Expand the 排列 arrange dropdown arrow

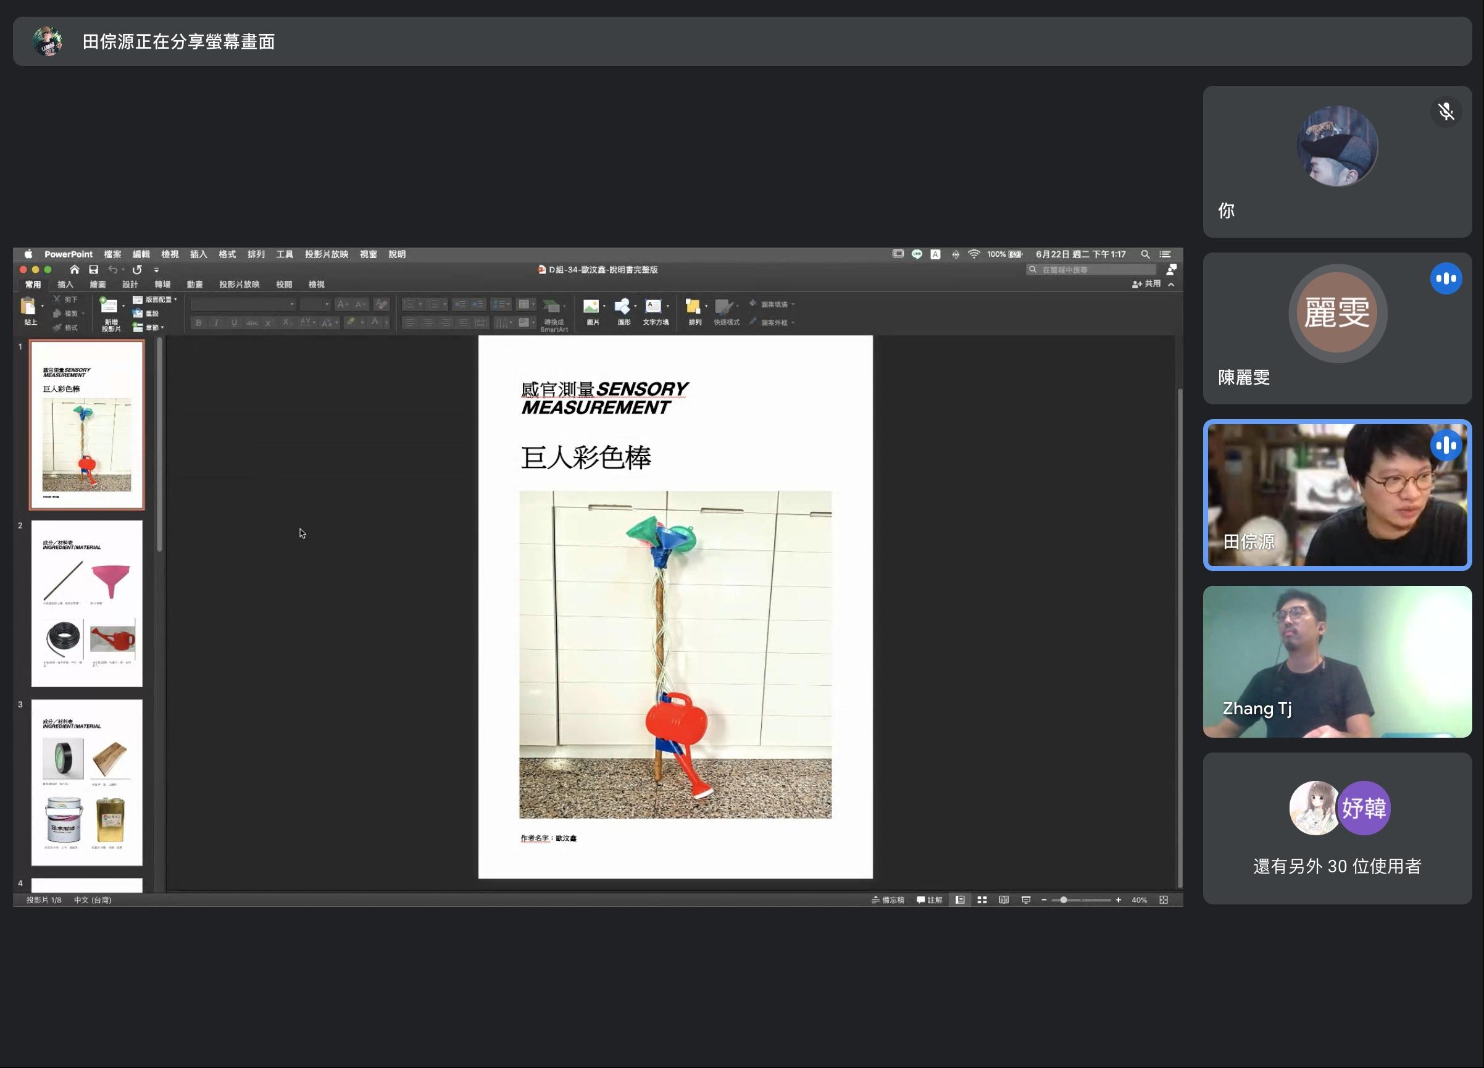(x=706, y=306)
